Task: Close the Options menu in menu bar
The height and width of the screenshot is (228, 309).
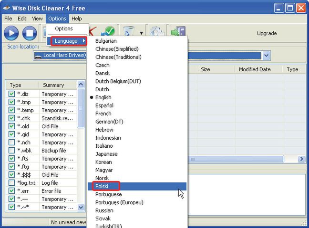Action: (57, 19)
